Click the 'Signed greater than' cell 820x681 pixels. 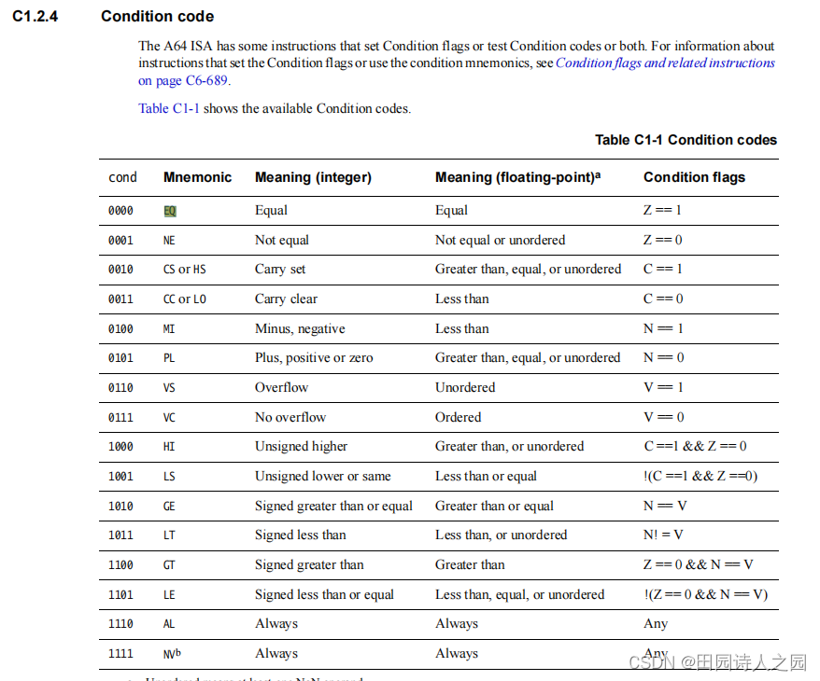[309, 565]
